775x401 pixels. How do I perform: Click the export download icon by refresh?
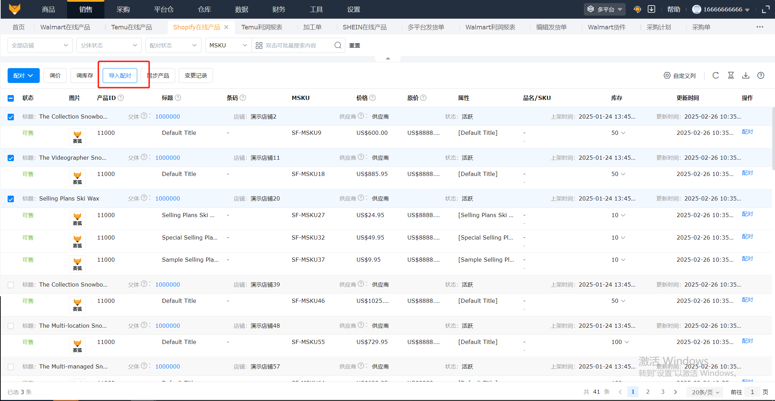point(746,75)
